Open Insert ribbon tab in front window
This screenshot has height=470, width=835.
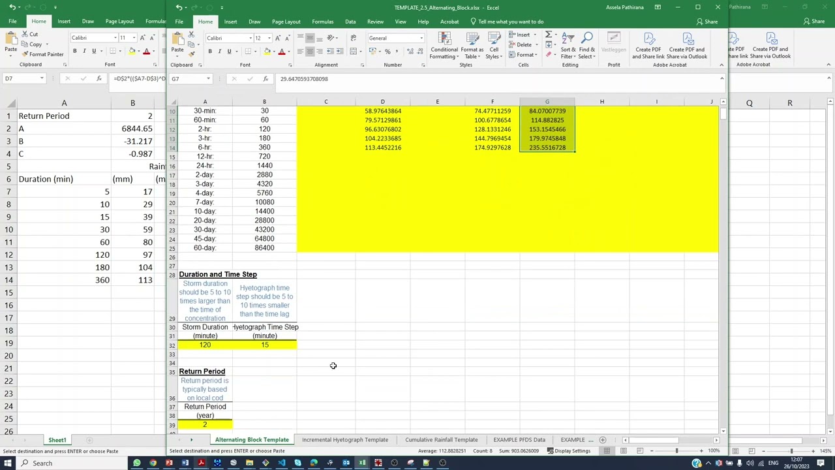(x=230, y=22)
